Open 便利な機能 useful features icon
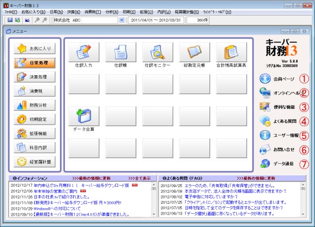315x227 pixels. click(x=265, y=107)
